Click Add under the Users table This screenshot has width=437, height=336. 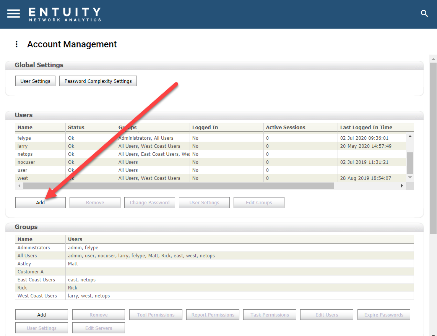[41, 202]
